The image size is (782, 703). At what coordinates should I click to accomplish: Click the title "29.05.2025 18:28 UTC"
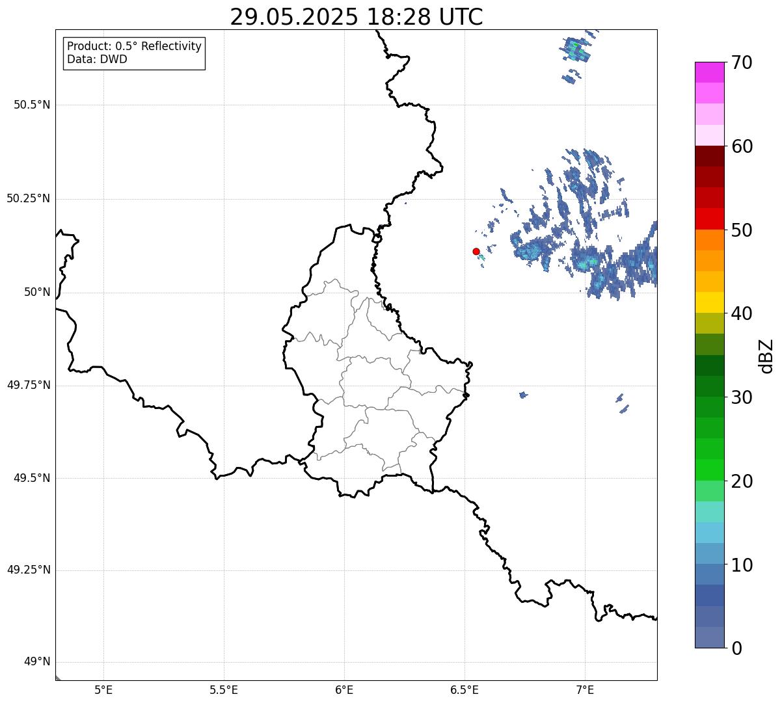357,17
